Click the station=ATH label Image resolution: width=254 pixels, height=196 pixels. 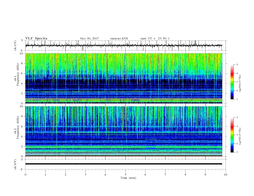point(119,38)
